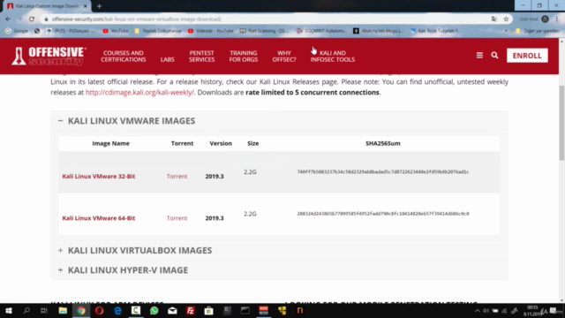Open the Abatchy'nin blogu bookmark
Viewport: 565px width, 318px height.
378,31
